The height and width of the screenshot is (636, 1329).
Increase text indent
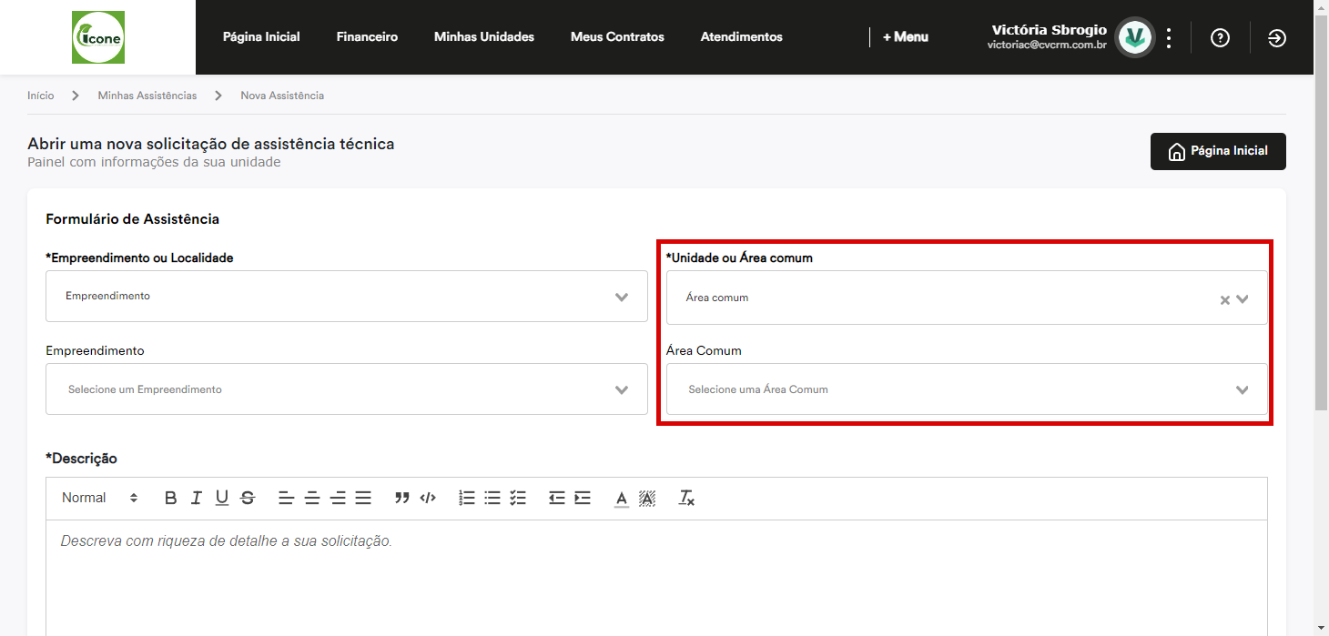coord(583,498)
